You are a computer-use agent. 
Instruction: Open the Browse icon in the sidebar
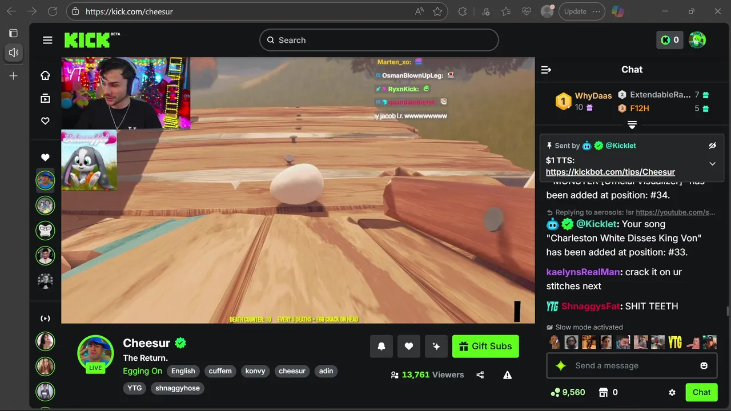(45, 98)
